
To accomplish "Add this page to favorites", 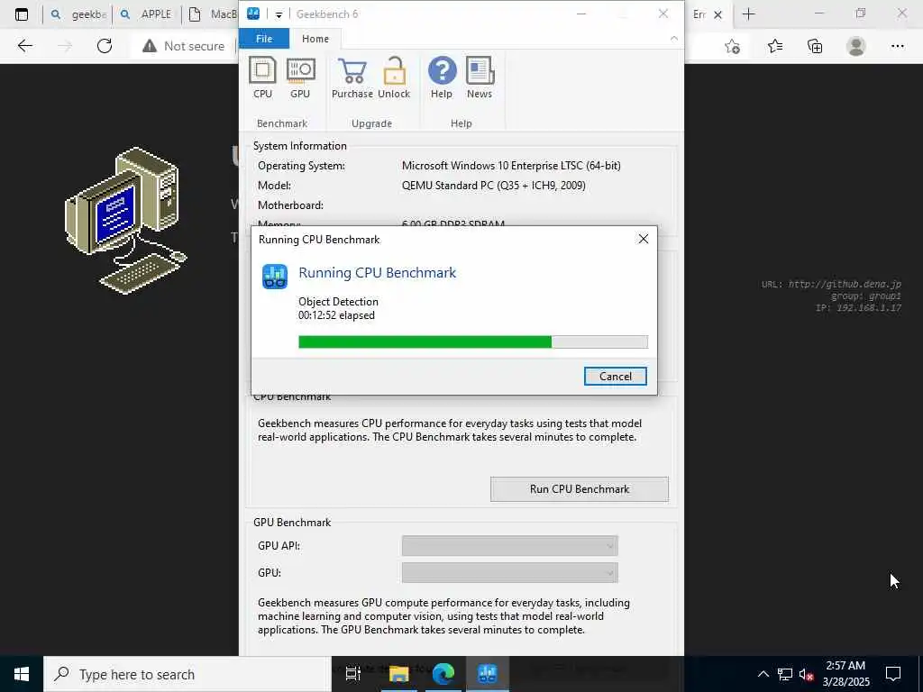I will 732,46.
